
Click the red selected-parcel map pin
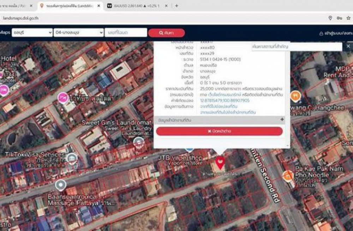tap(220, 163)
